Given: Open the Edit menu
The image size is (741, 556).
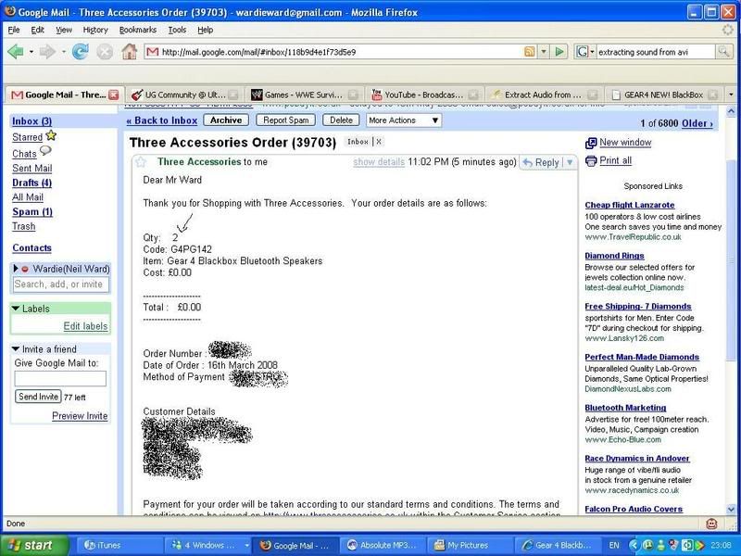Looking at the screenshot, I should click(x=37, y=30).
